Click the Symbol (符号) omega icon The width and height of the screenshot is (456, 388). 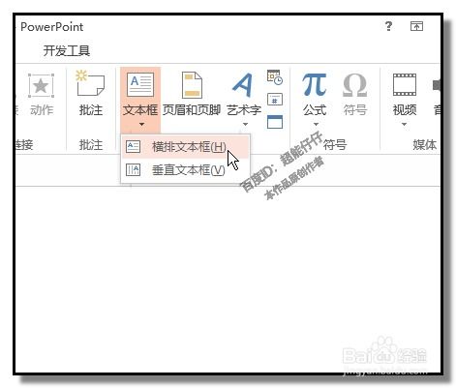pyautogui.click(x=354, y=85)
